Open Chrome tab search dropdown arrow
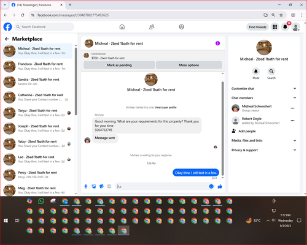 pos(5,5)
